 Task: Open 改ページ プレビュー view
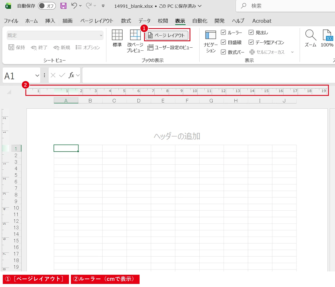coord(135,41)
